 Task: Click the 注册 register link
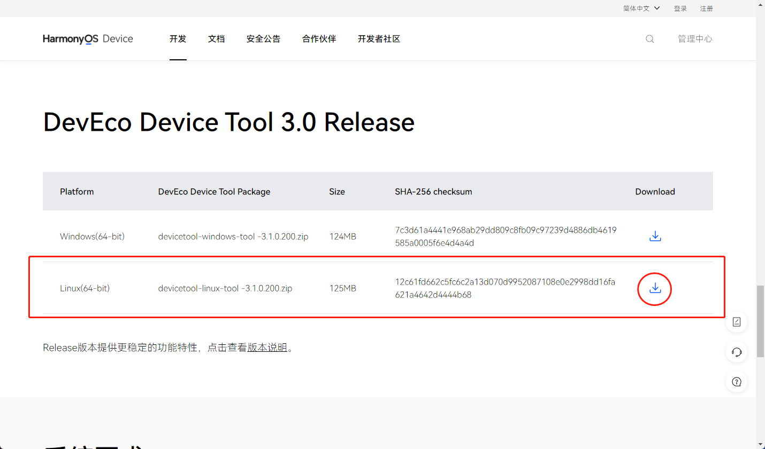707,9
